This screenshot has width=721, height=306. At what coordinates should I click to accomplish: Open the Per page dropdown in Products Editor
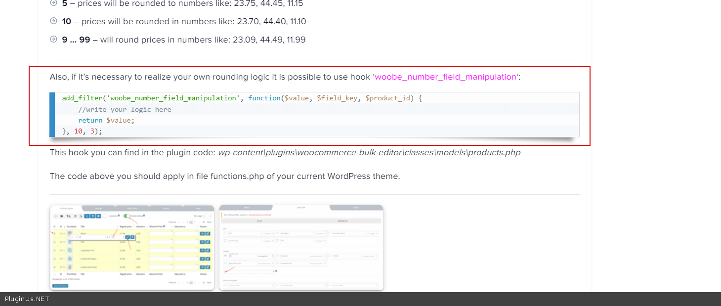[208, 216]
